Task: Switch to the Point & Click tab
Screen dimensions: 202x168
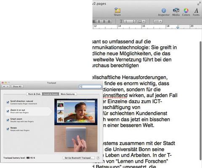Action: (x=34, y=94)
